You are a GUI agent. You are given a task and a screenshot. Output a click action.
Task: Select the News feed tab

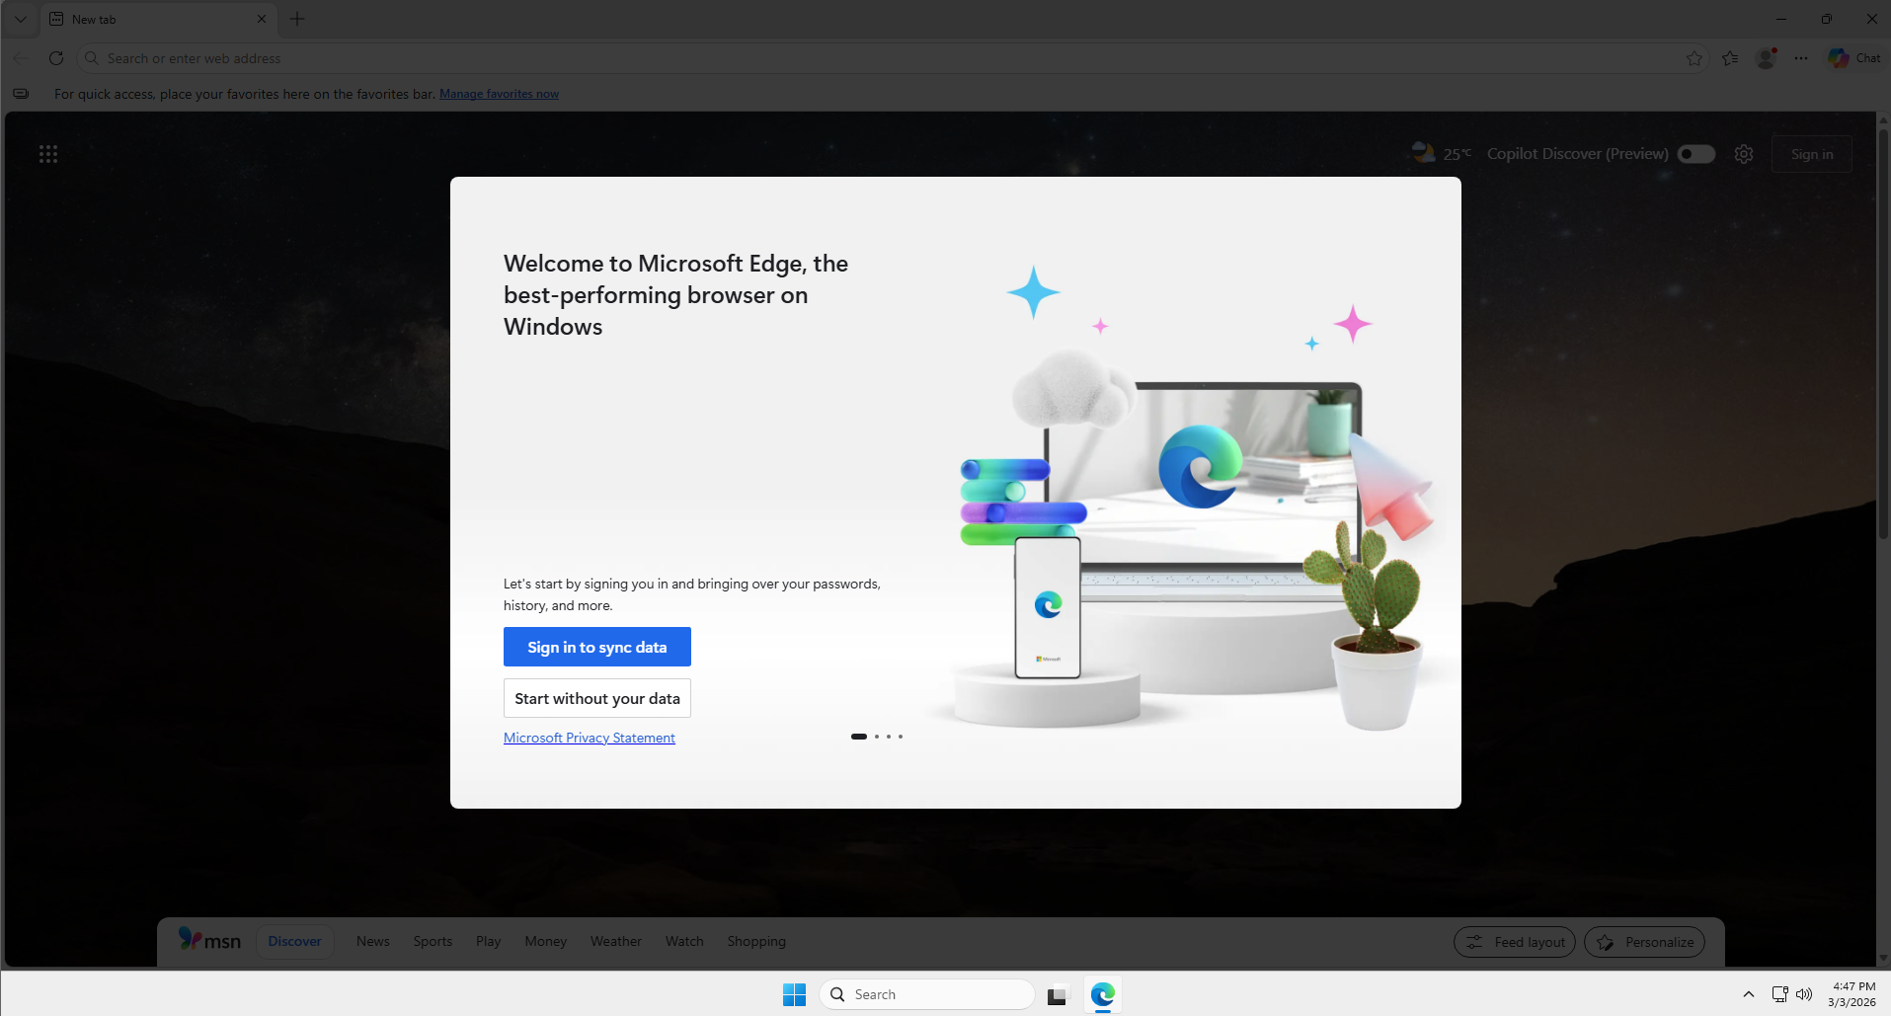373,941
